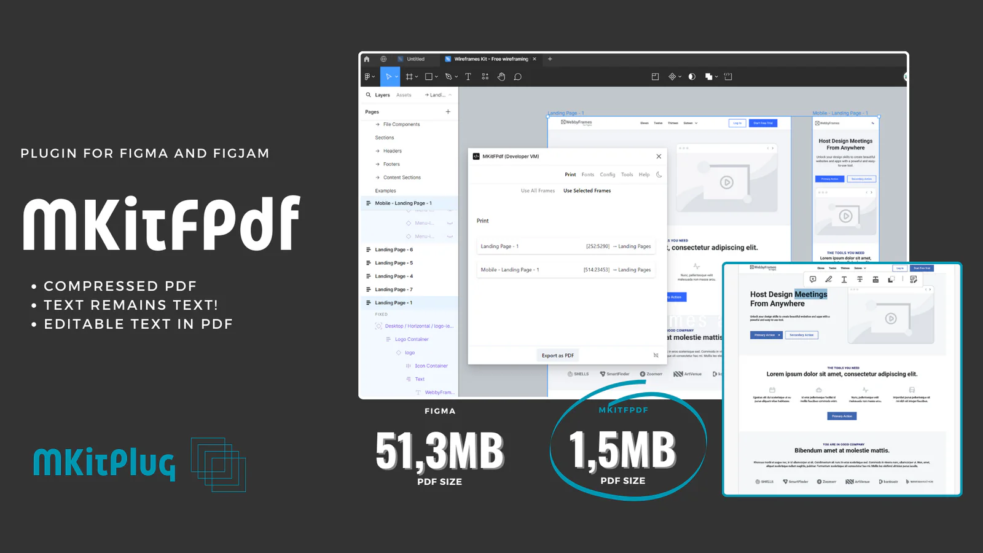Image resolution: width=983 pixels, height=553 pixels.
Task: Click the boolean operations icon
Action: click(x=708, y=77)
